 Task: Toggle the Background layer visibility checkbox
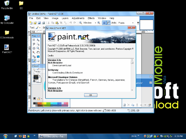(x=151, y=83)
